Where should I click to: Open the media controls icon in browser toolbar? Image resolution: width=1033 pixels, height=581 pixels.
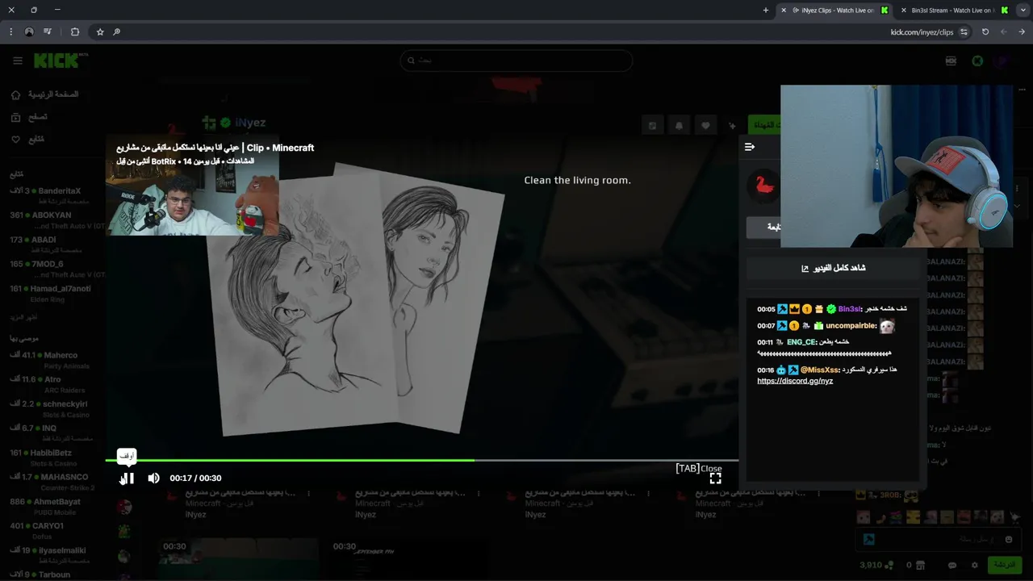(48, 32)
